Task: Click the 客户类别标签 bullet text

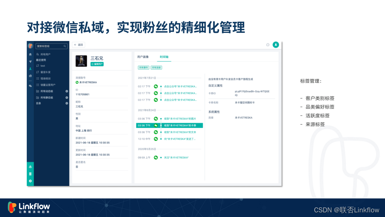Action: point(320,98)
